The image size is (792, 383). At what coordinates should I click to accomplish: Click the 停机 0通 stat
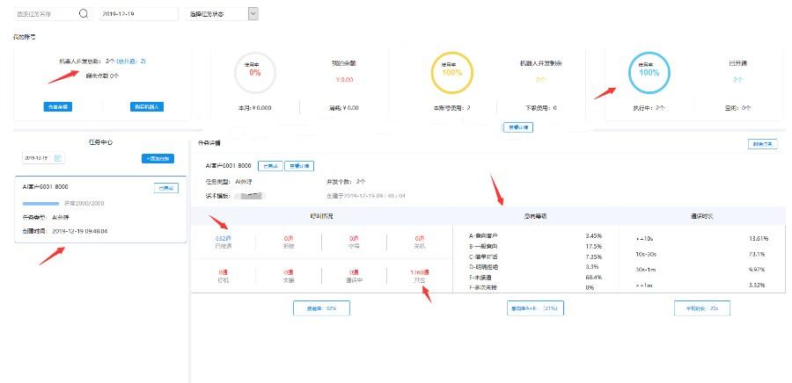click(223, 276)
